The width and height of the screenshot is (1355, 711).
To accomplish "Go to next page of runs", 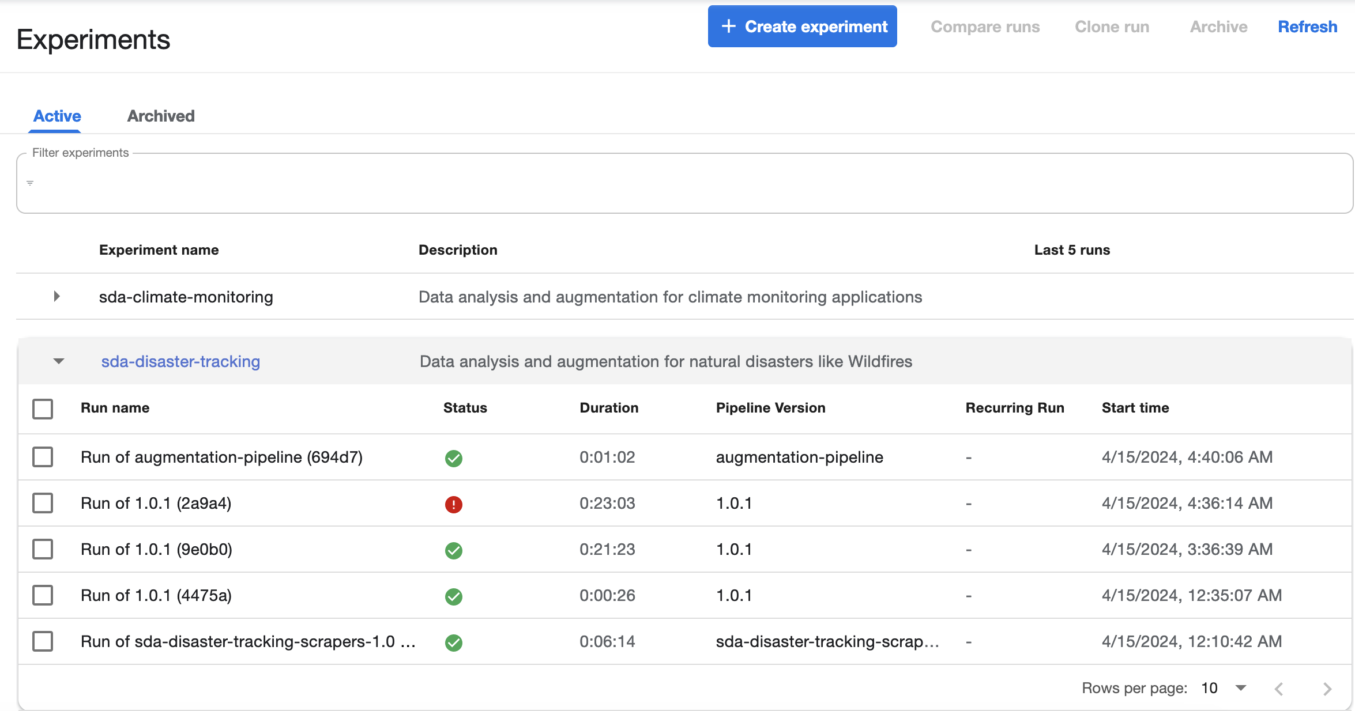I will pos(1327,689).
